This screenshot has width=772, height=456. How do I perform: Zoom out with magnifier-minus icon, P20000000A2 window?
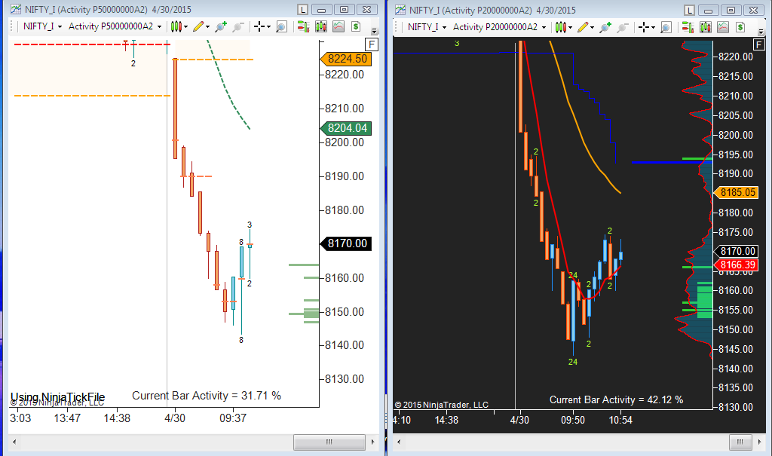(x=623, y=28)
